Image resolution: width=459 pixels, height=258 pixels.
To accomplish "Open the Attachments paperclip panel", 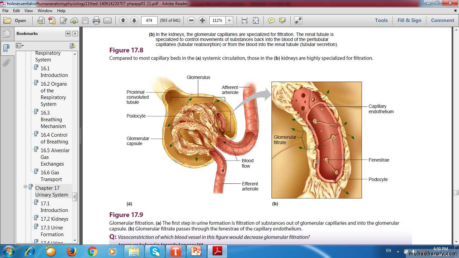I will pos(6,63).
